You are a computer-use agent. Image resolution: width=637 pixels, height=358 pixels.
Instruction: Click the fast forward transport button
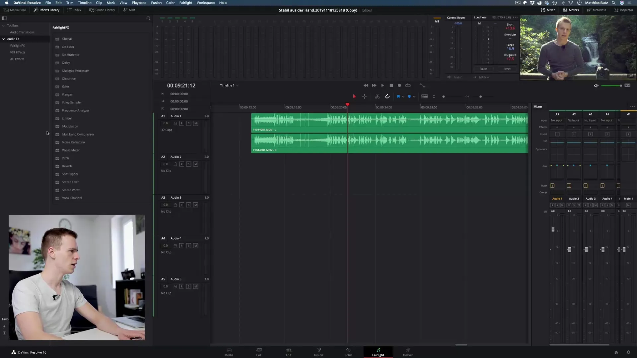click(x=374, y=86)
